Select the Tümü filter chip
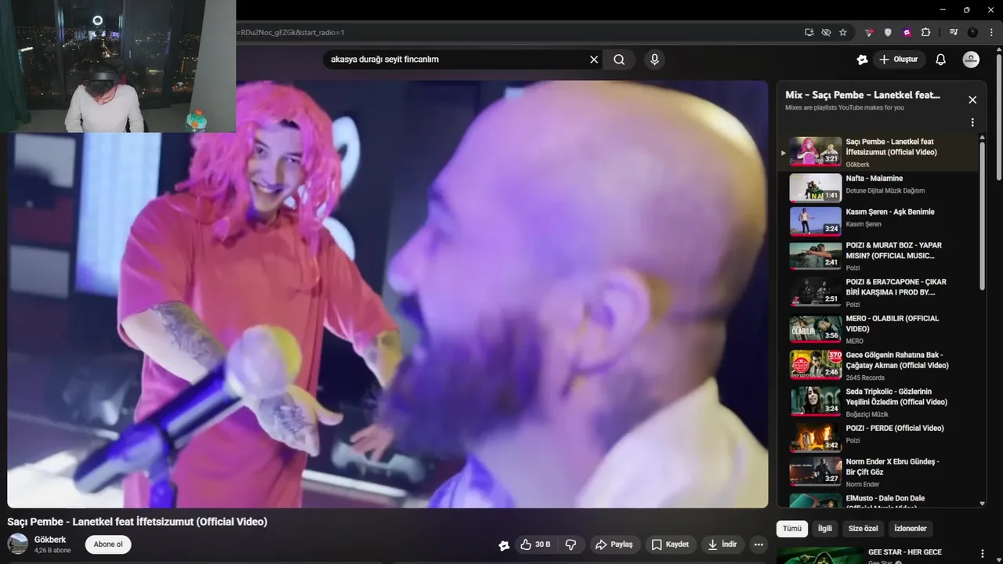1003x564 pixels. pos(792,529)
